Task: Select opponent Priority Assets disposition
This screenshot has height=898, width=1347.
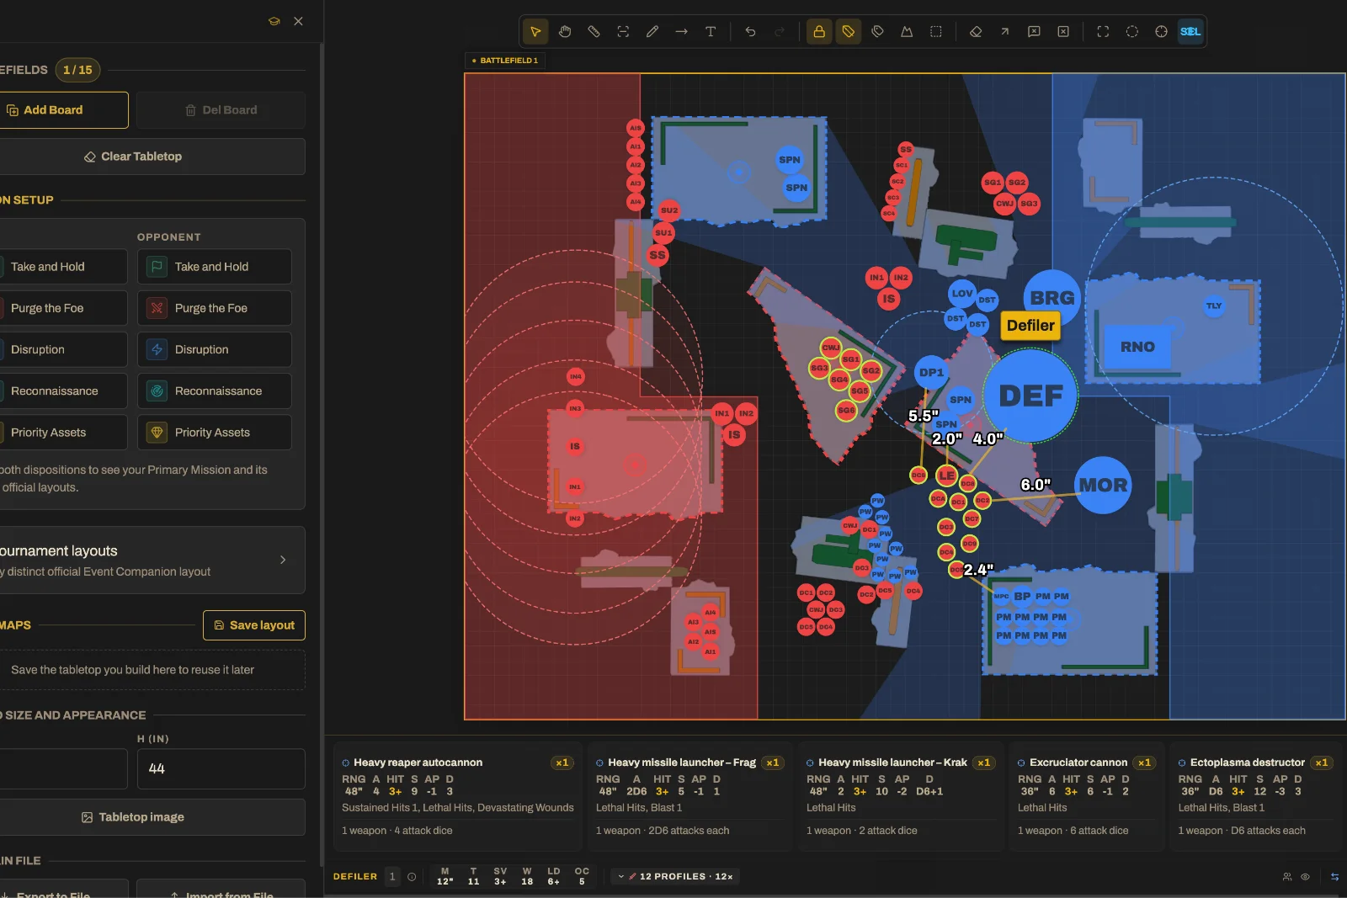Action: tap(215, 433)
